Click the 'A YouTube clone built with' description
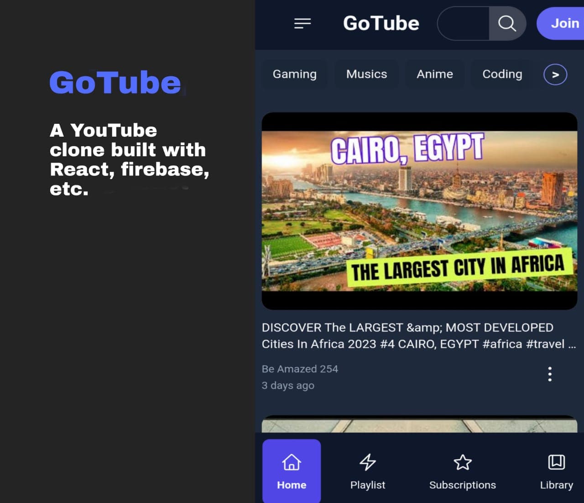The width and height of the screenshot is (584, 503). [130, 159]
